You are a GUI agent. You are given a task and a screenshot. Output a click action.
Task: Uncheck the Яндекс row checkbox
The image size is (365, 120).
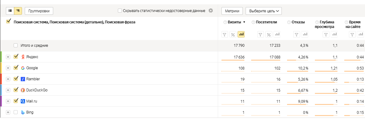tap(16, 57)
